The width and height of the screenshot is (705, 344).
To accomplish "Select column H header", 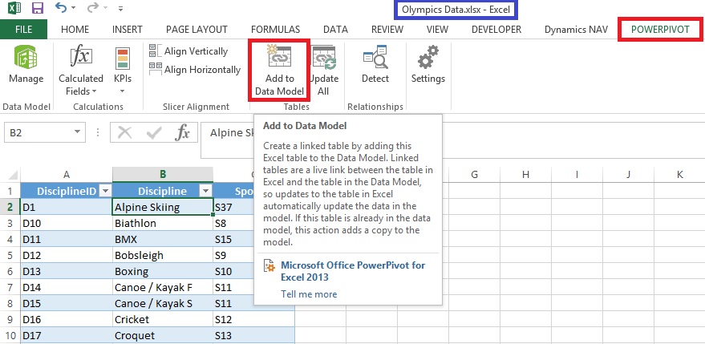I will tap(525, 175).
